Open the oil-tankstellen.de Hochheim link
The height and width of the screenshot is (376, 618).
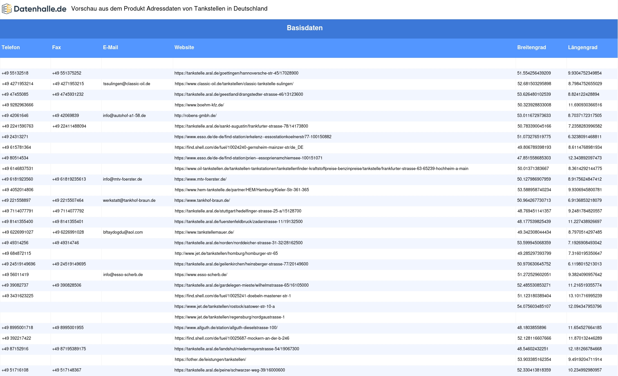click(x=322, y=169)
